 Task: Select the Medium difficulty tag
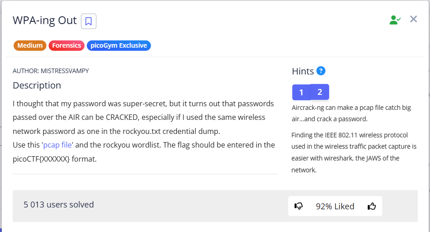(30, 45)
